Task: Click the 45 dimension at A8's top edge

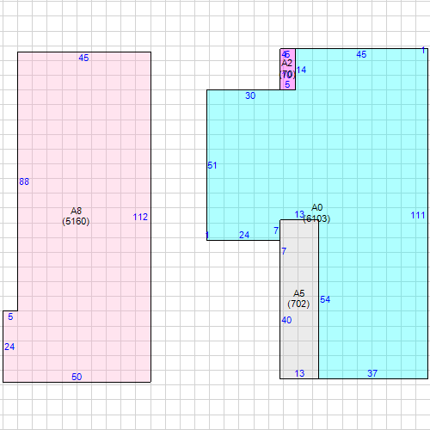Action: coord(83,58)
